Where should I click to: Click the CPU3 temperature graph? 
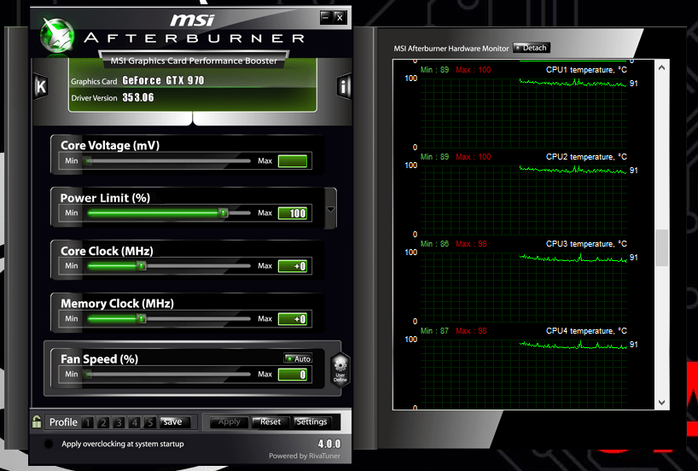click(524, 288)
